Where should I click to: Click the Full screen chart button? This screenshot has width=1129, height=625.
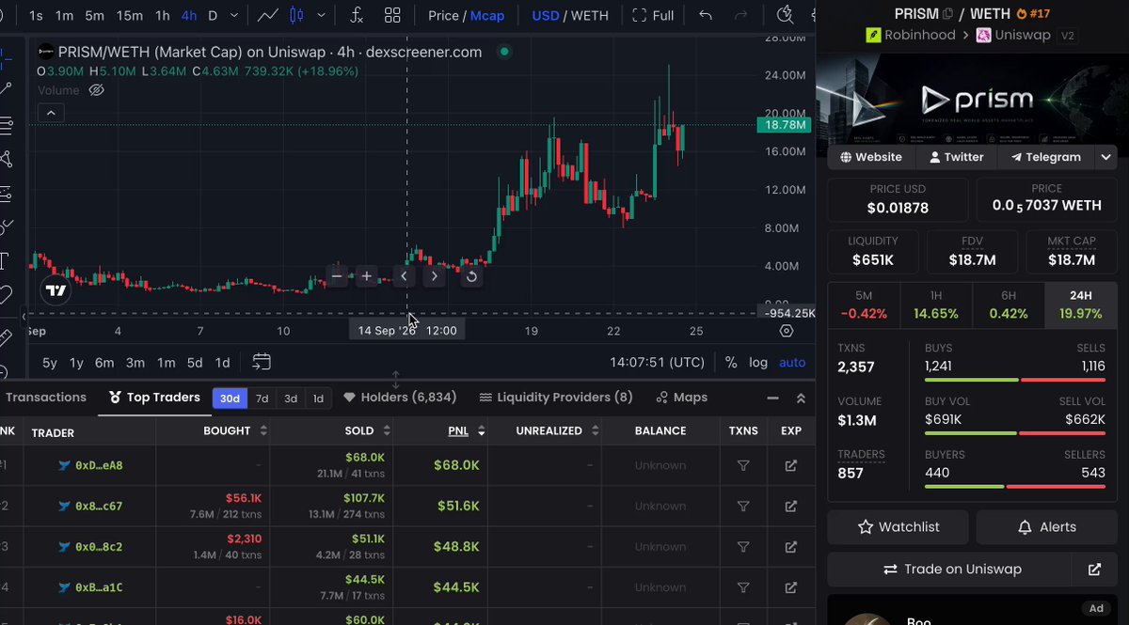coord(653,15)
